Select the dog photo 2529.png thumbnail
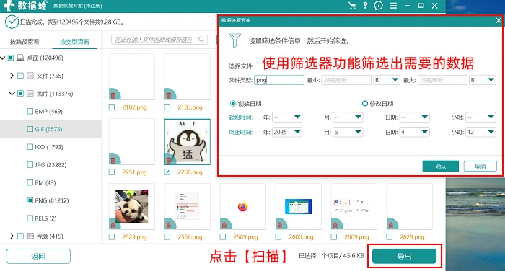 132,207
